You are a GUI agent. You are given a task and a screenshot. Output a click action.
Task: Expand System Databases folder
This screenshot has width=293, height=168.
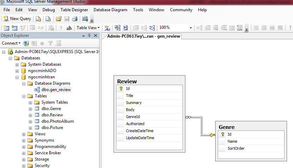[17, 65]
